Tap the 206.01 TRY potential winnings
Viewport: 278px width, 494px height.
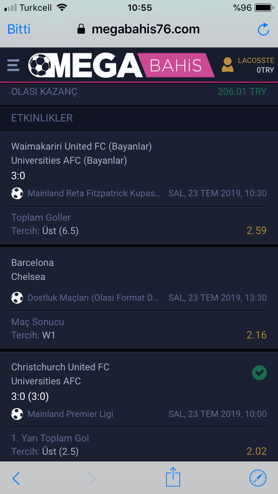point(242,91)
